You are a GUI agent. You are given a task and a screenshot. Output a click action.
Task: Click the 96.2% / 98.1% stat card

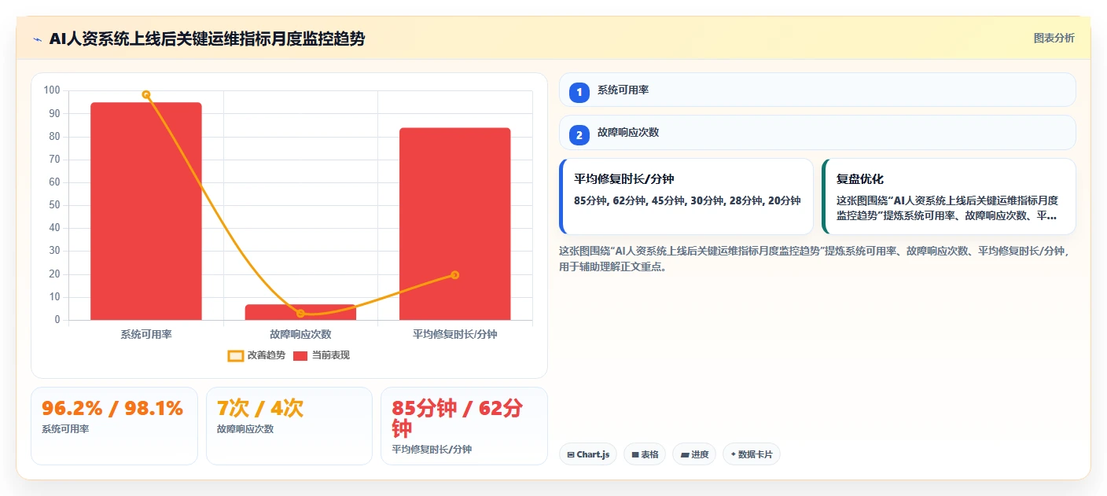point(114,426)
